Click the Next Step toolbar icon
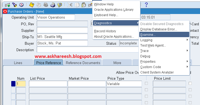The width and height of the screenshot is (200, 105). (39, 5)
